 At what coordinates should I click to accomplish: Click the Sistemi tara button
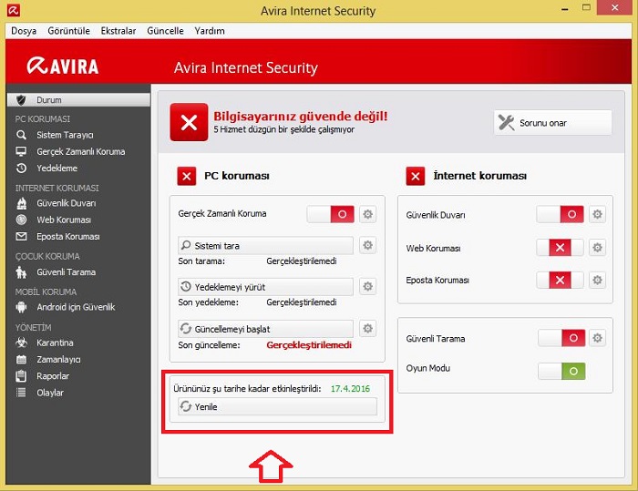[265, 245]
